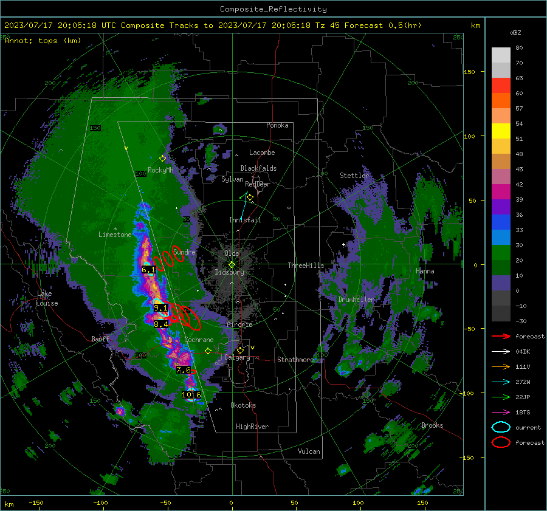Click the 'Annot: tops (km)' annotation text
The image size is (547, 511).
(43, 41)
